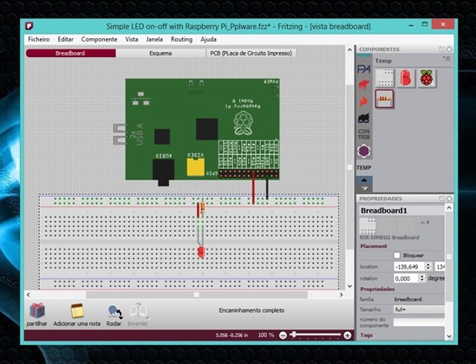The image size is (476, 364).
Task: Close the Propriedades panel
Action: 449,198
